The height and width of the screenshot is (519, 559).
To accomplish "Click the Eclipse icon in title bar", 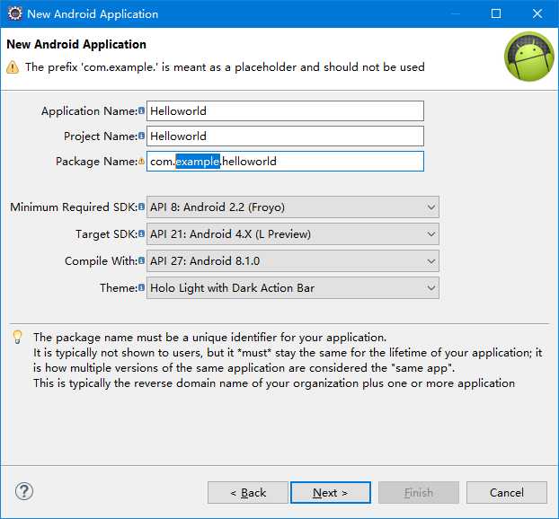I will coord(14,13).
